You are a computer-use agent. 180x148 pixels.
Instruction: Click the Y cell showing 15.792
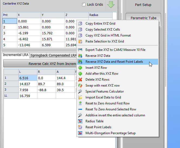coord(53,33)
